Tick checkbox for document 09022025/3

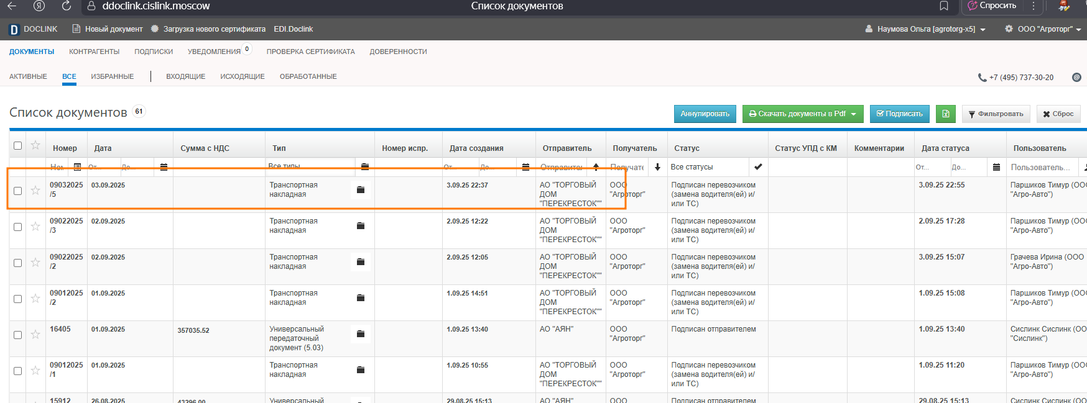point(17,227)
